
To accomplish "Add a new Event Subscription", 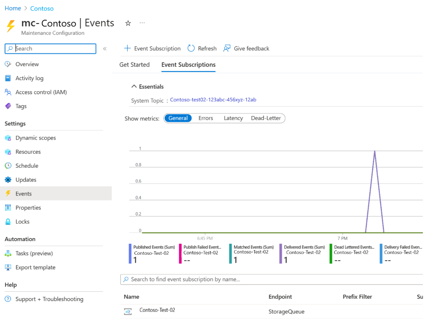I will click(x=152, y=48).
